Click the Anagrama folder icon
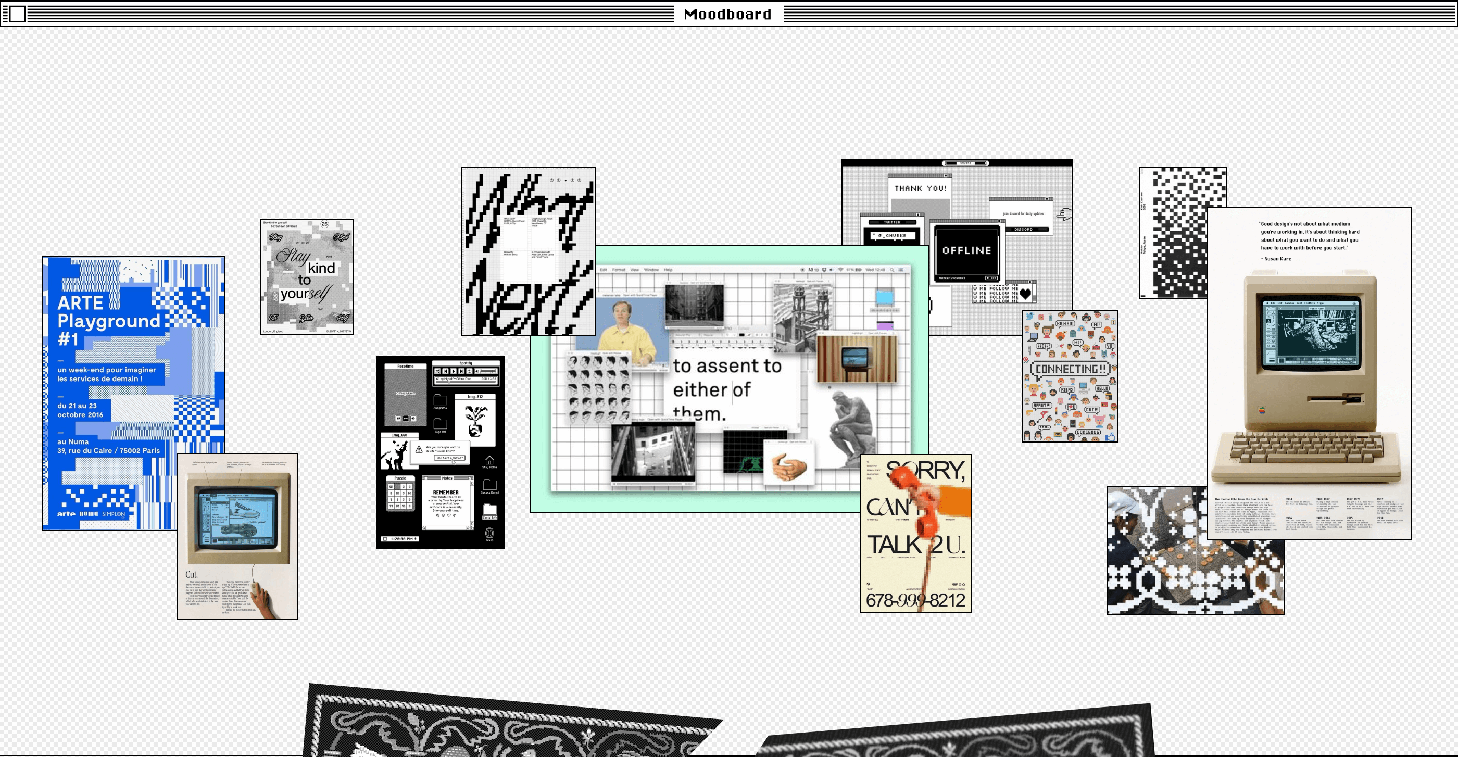The height and width of the screenshot is (757, 1458). 441,400
